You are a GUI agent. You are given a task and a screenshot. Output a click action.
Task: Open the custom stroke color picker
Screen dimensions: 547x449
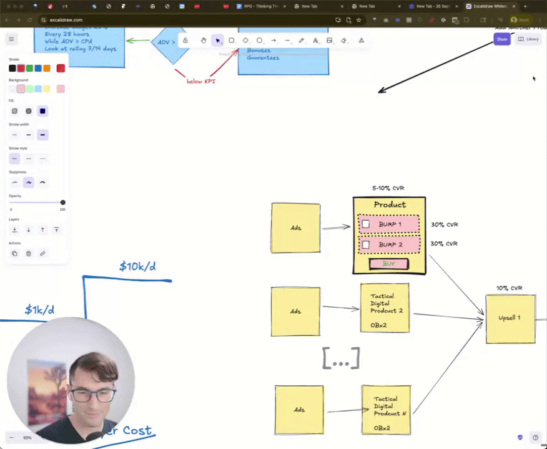61,68
